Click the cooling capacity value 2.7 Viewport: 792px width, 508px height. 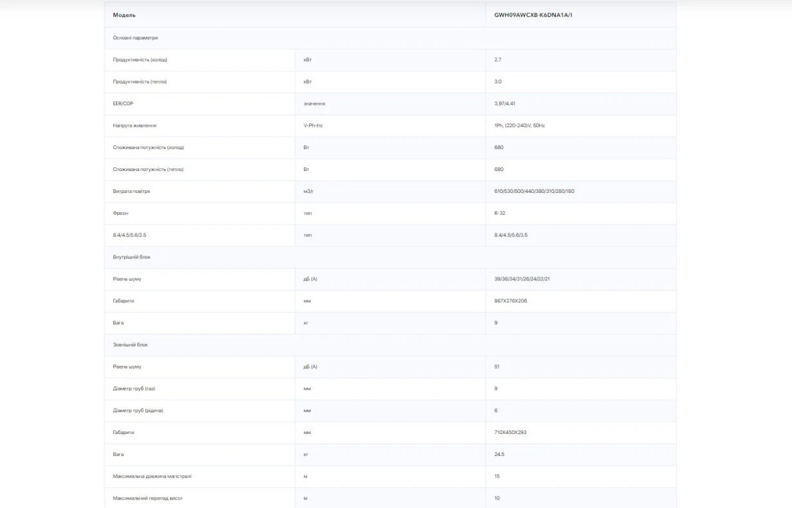[x=498, y=60]
